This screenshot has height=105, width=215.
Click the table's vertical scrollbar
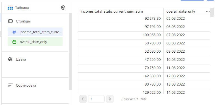(x=212, y=12)
